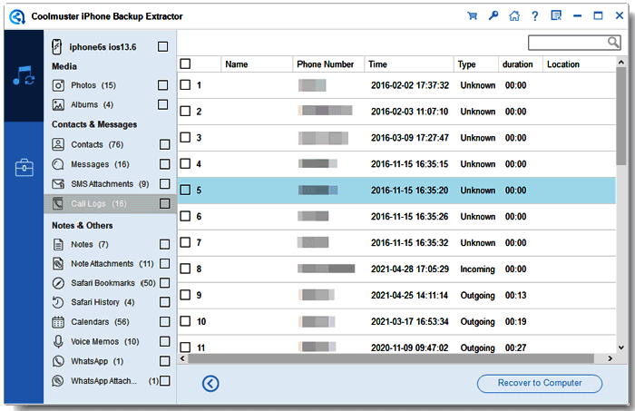Click the Recover to Computer button
Viewport: 635px width, 411px height.
540,383
